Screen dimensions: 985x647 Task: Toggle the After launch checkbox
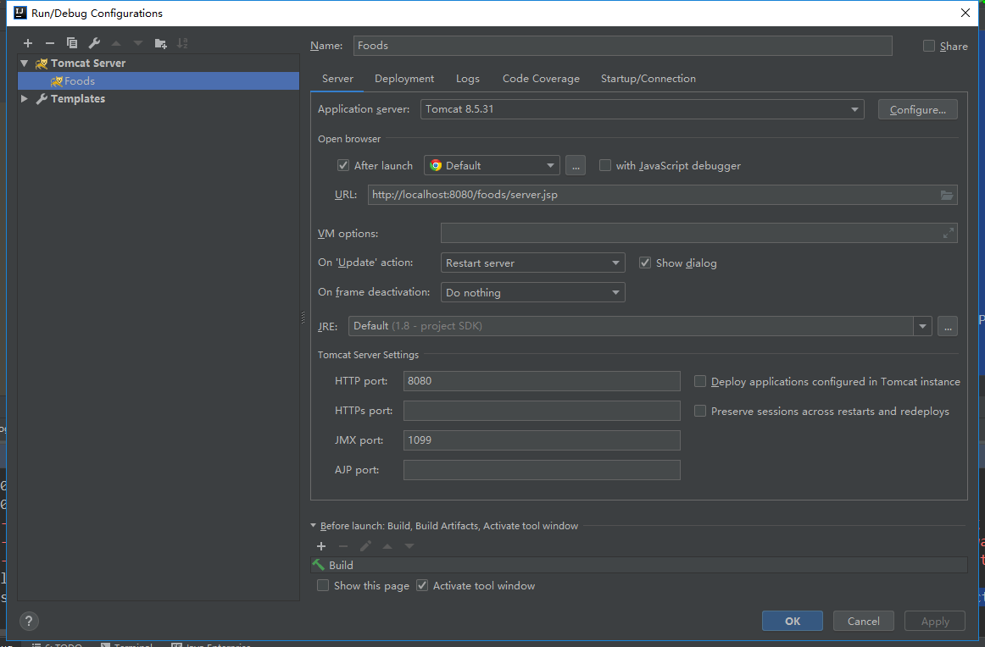[x=343, y=166]
